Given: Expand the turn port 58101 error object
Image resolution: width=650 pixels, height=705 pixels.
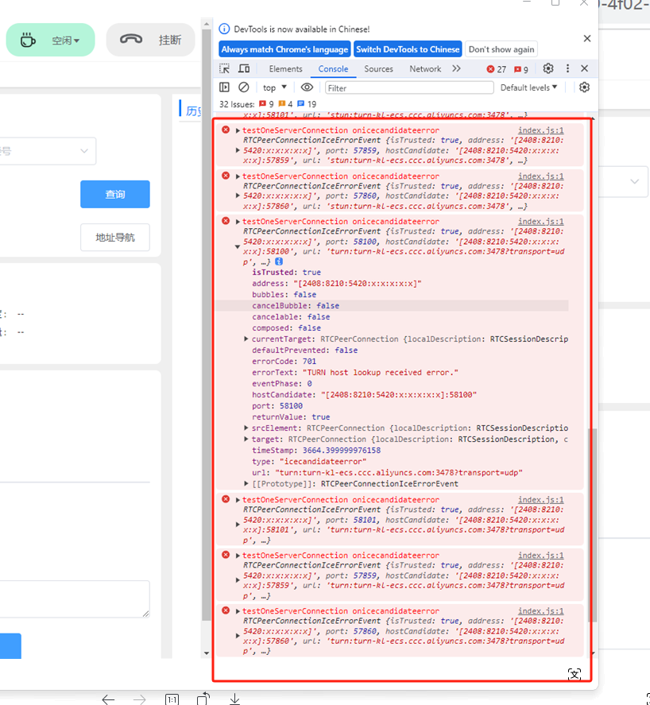Looking at the screenshot, I should (x=238, y=525).
